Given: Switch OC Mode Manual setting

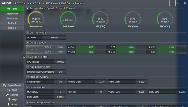Looking at the screenshot, I should pos(54,37).
